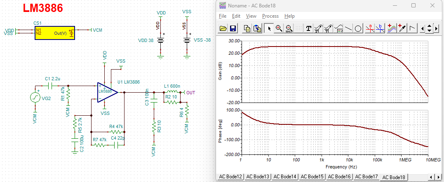Open the Process menu
The width and height of the screenshot is (444, 182).
click(270, 16)
